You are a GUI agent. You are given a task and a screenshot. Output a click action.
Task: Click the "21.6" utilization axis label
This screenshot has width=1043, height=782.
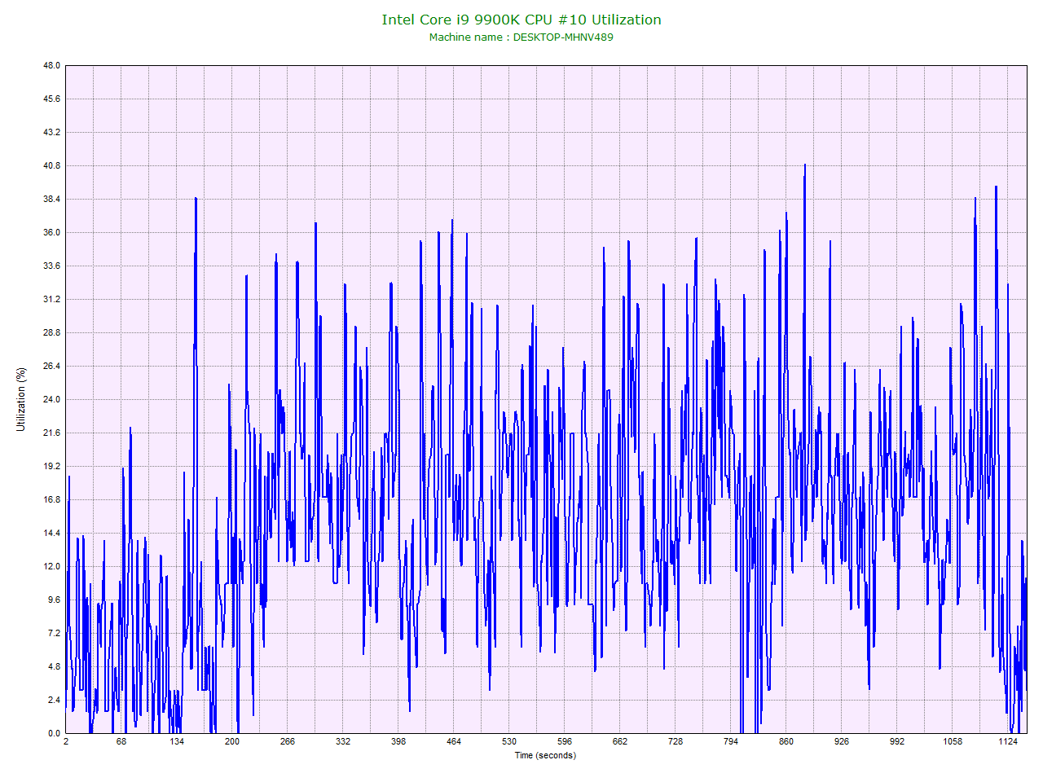52,433
